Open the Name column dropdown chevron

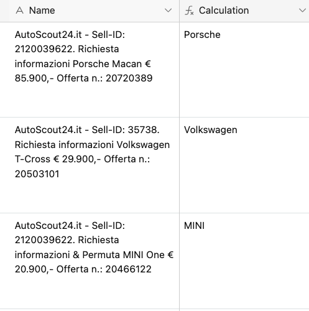pos(168,11)
